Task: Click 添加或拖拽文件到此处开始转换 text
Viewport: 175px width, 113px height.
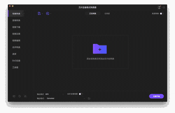Action: [x=100, y=59]
